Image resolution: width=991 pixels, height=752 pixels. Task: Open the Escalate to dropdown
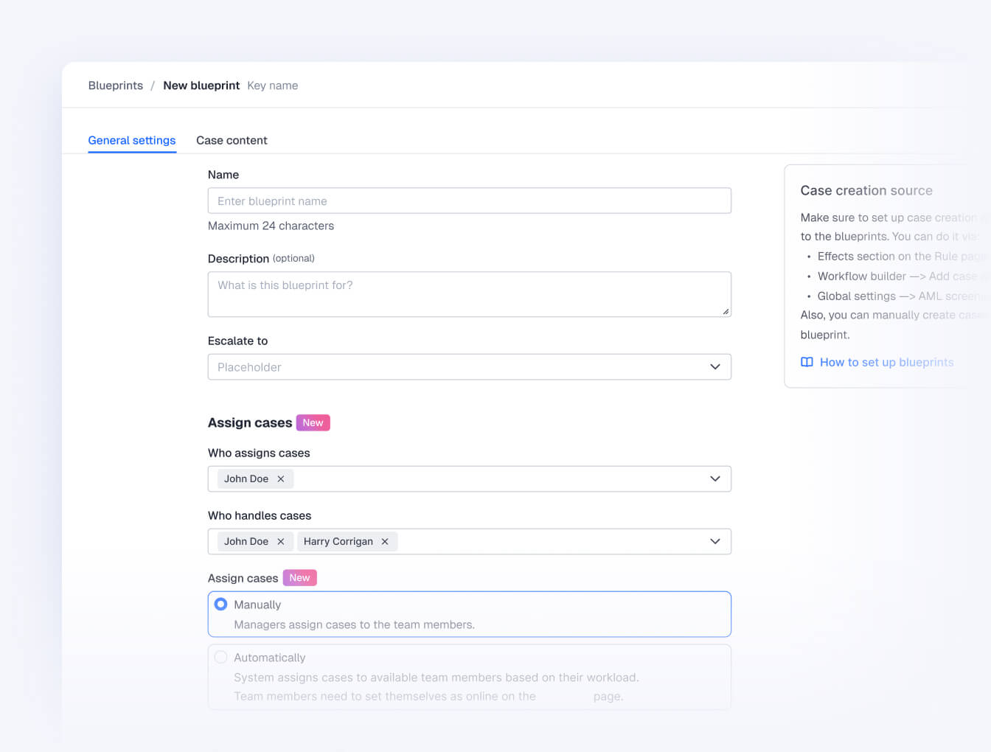pyautogui.click(x=470, y=367)
